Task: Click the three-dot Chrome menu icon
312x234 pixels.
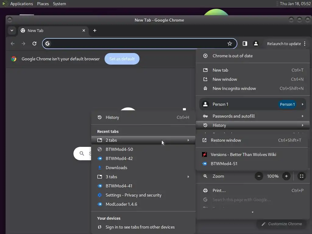Action: point(305,44)
